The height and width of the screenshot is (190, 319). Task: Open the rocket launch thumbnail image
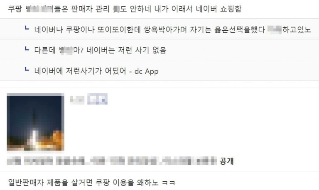click(x=35, y=122)
